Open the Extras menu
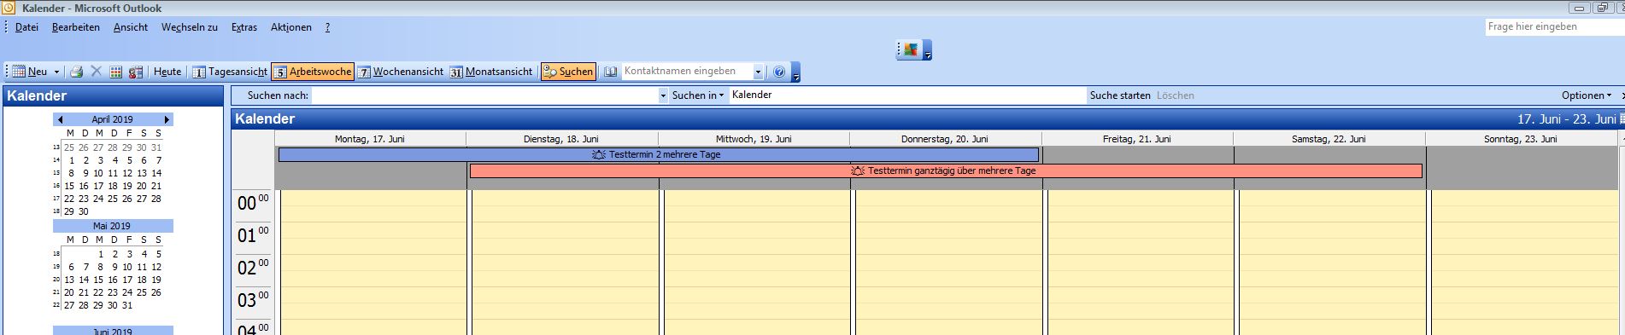The width and height of the screenshot is (1625, 335). [244, 27]
